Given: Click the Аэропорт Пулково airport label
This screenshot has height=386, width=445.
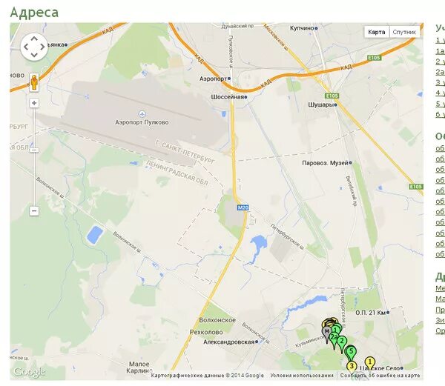Looking at the screenshot, I should (142, 122).
